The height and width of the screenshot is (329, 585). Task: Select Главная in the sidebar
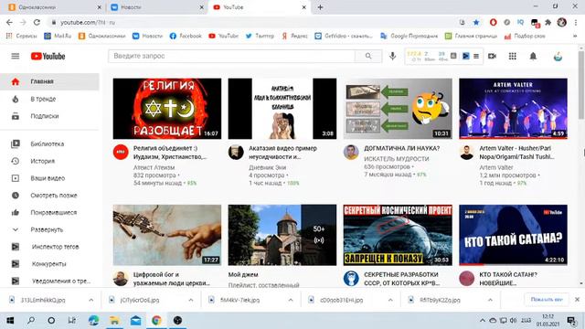pos(49,81)
